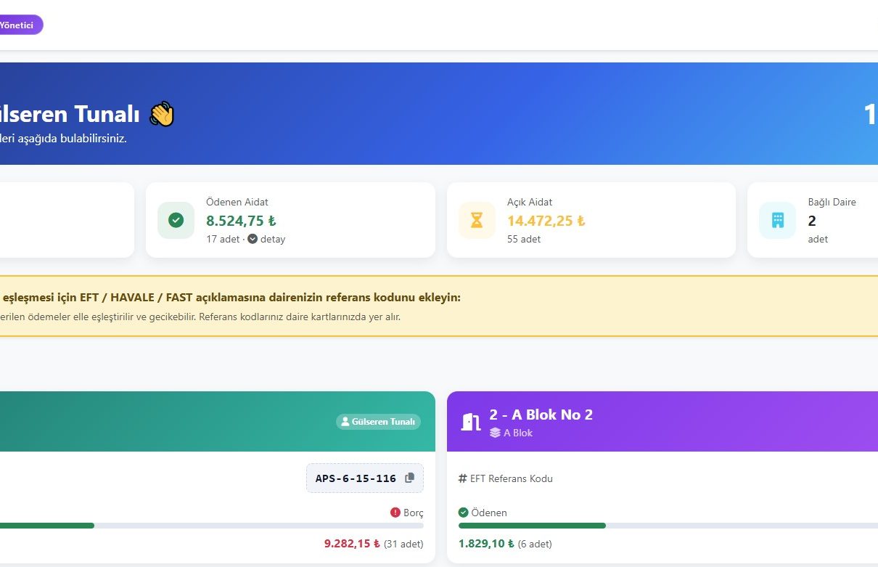Click the red Borç warning icon

(395, 513)
